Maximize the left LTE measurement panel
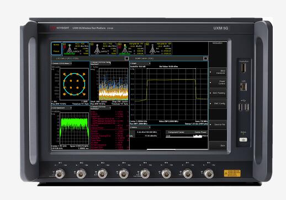The image size is (286, 200). point(126,58)
